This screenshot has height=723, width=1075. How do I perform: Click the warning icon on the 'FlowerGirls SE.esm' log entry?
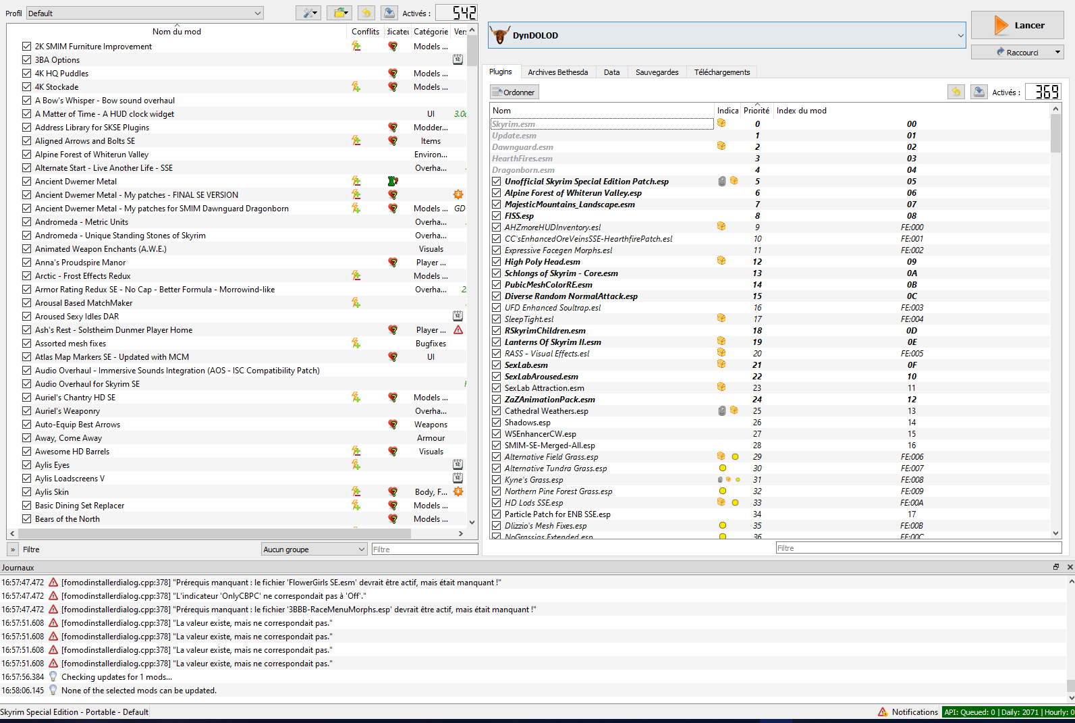53,582
